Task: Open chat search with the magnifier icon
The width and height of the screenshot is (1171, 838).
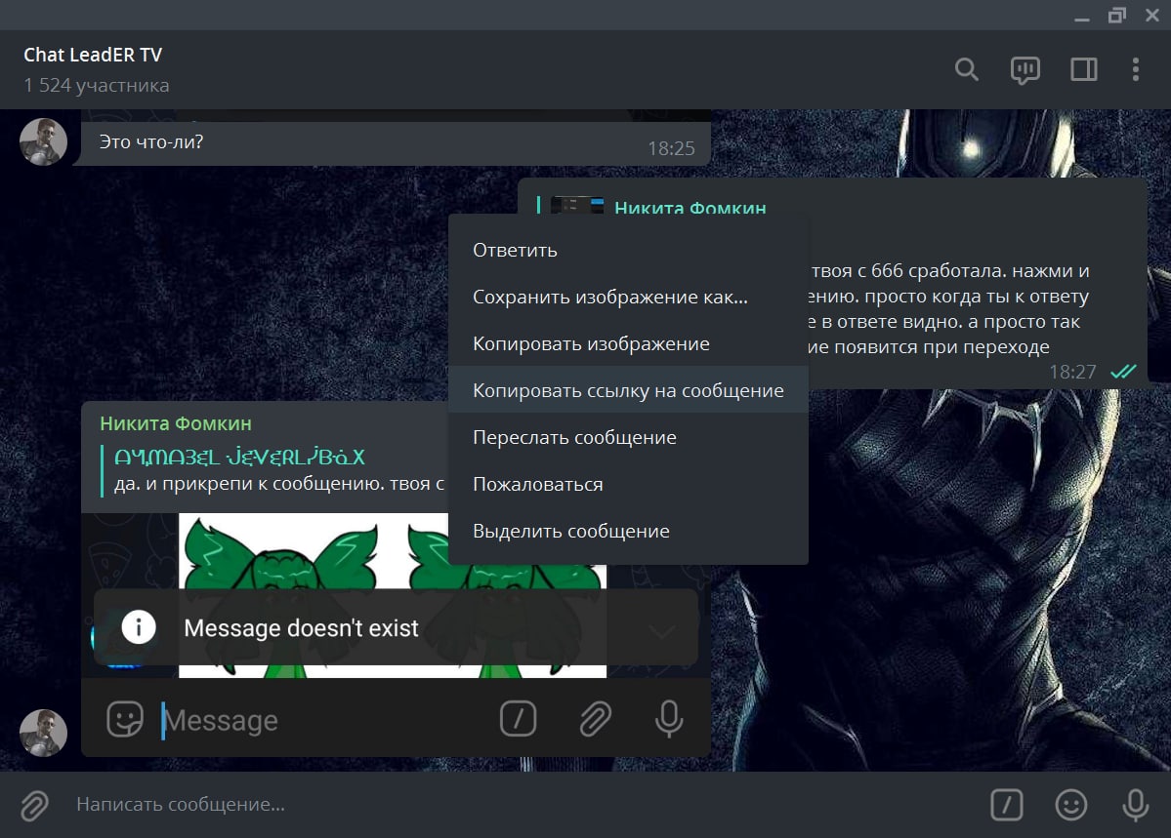Action: tap(966, 69)
